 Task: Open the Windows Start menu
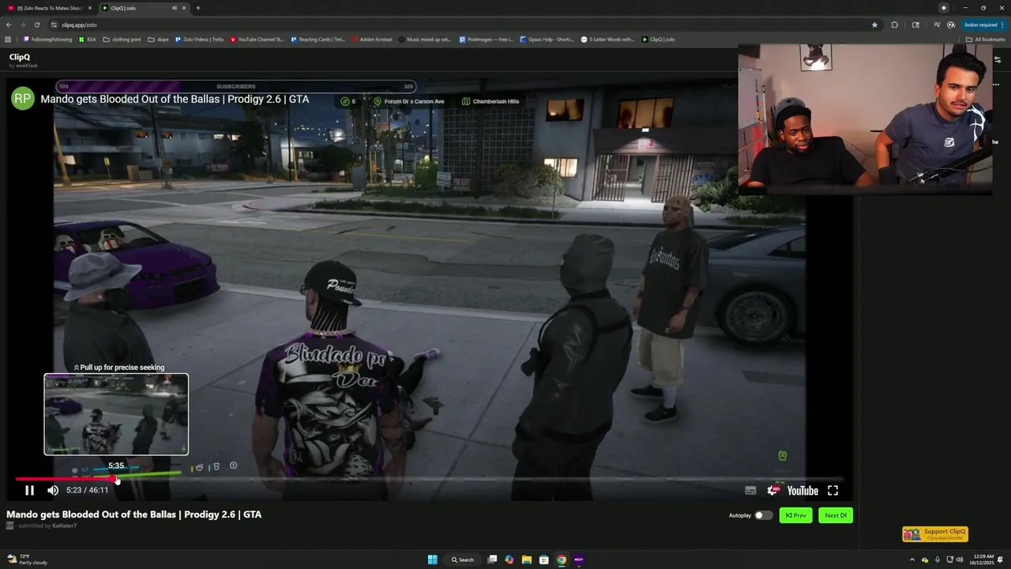[x=432, y=560]
